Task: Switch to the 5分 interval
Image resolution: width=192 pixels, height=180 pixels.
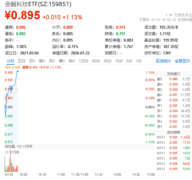Action: (129, 61)
